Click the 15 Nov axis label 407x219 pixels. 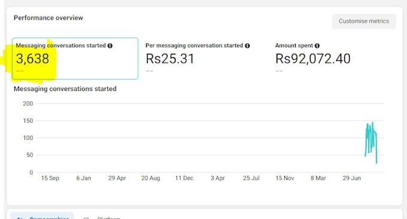285,178
